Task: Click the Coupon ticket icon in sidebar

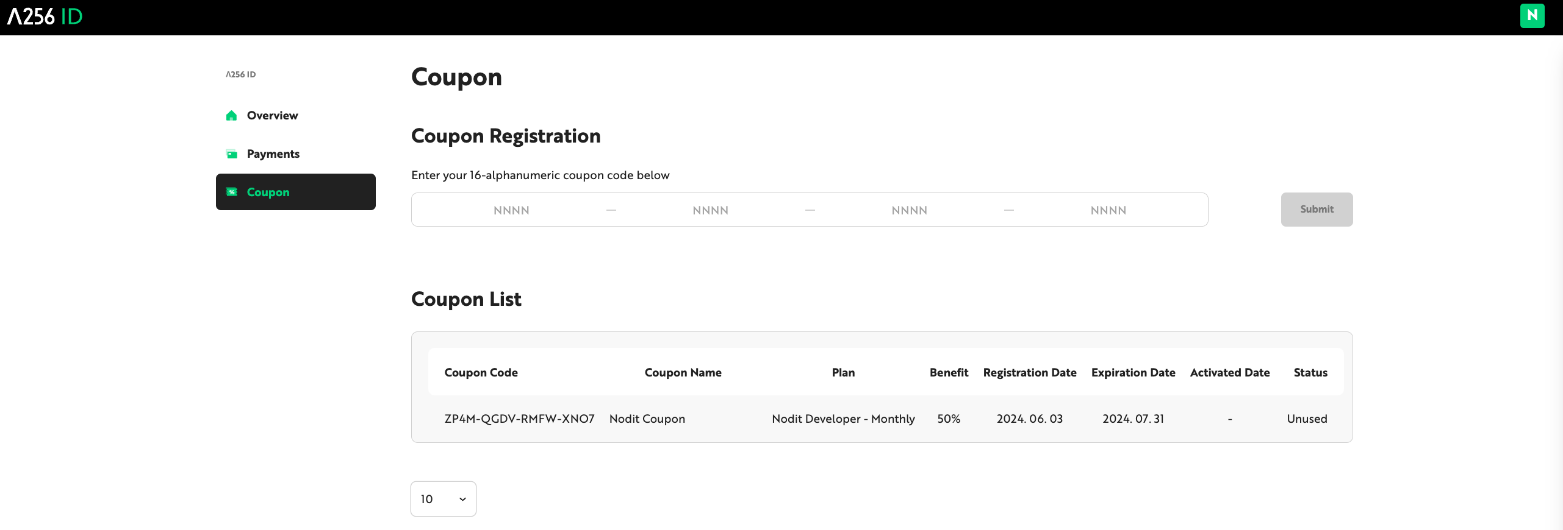Action: 231,192
